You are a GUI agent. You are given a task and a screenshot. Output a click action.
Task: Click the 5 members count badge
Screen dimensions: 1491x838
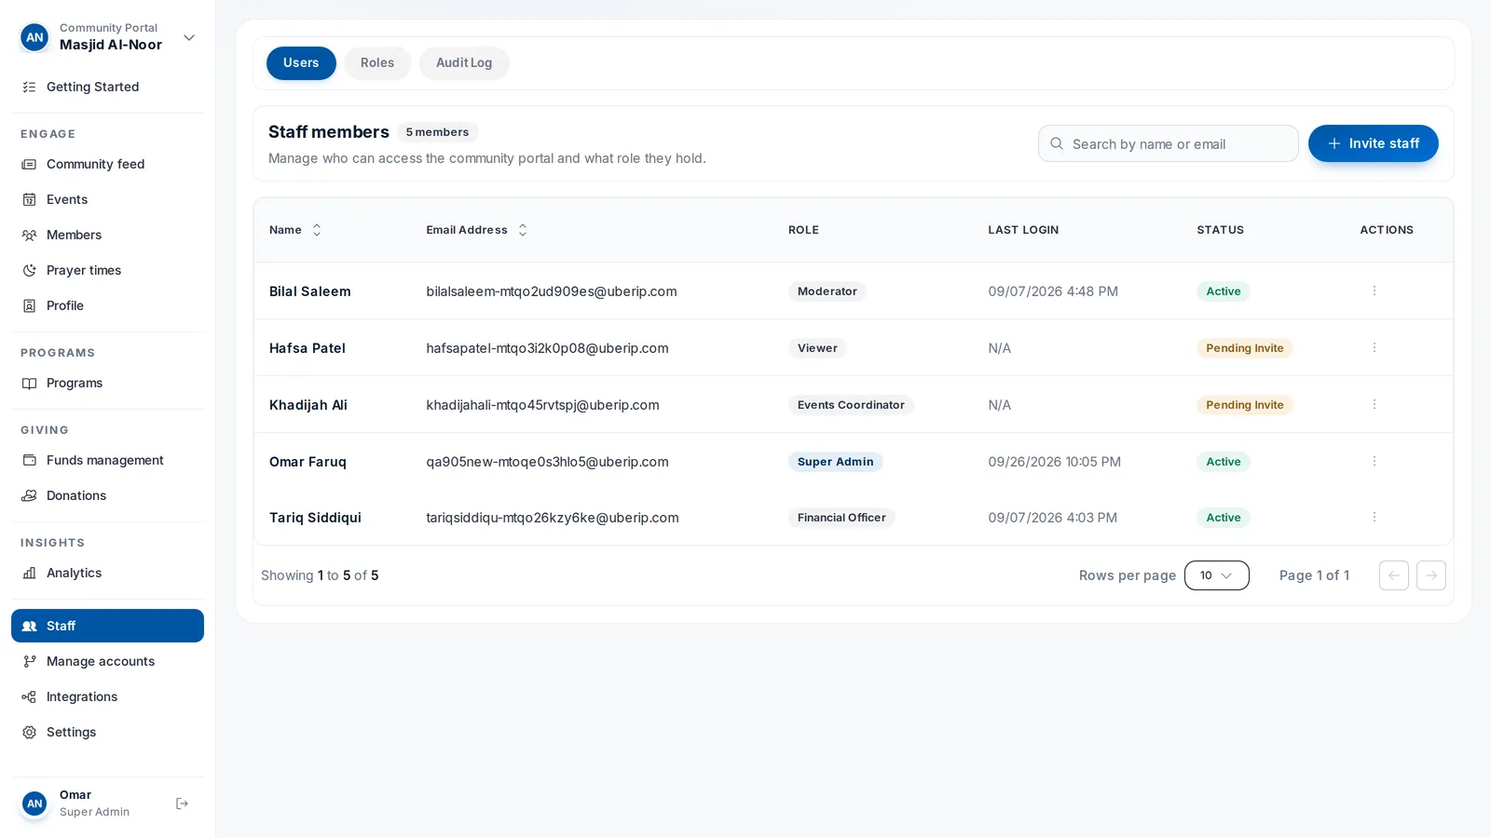(x=437, y=132)
